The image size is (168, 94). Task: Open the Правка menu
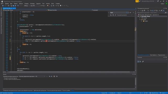pos(7,3)
